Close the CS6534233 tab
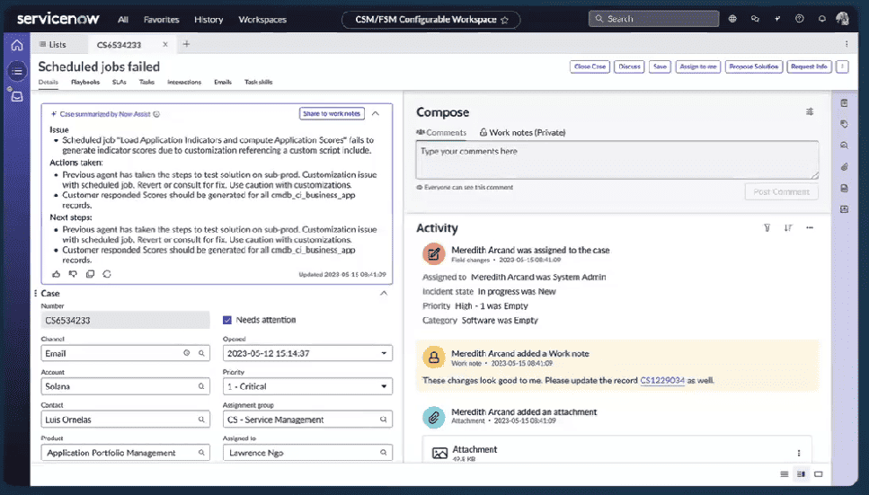The width and height of the screenshot is (869, 495). coord(165,44)
